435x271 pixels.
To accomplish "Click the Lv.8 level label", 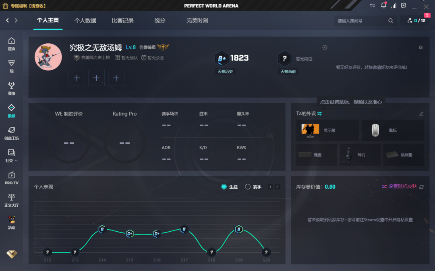I will 130,47.
